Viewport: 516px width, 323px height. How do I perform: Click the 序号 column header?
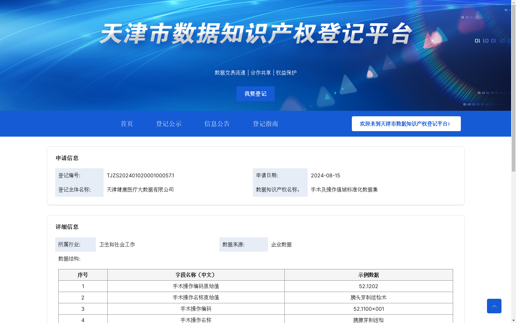coord(83,275)
